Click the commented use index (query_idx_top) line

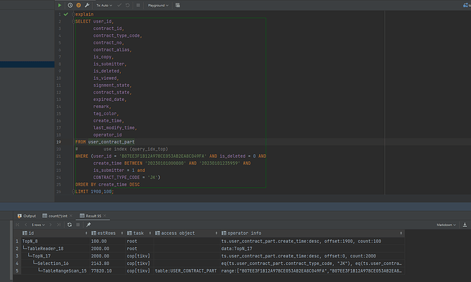[x=122, y=149]
